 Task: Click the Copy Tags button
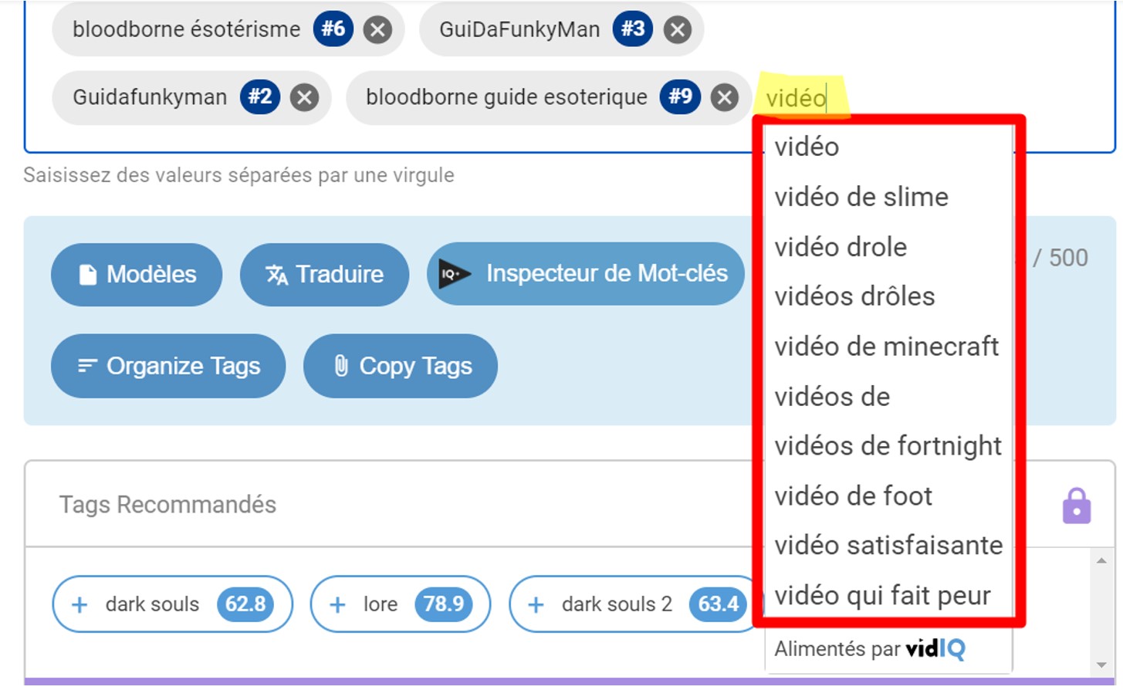click(401, 366)
